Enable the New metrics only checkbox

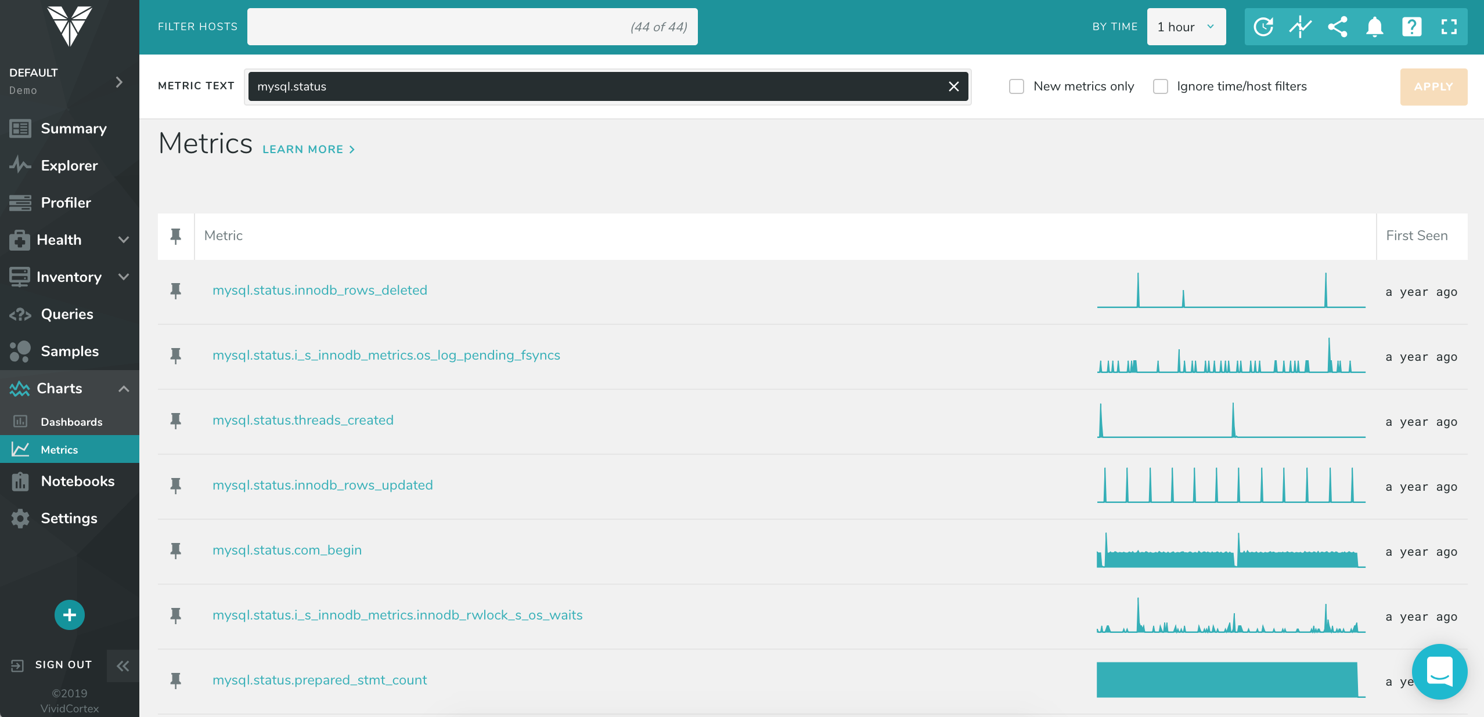1016,86
